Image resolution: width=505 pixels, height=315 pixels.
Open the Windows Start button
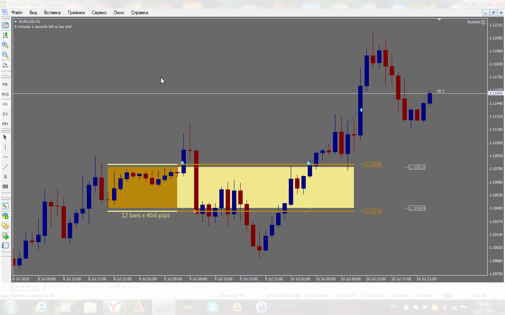click(x=10, y=307)
